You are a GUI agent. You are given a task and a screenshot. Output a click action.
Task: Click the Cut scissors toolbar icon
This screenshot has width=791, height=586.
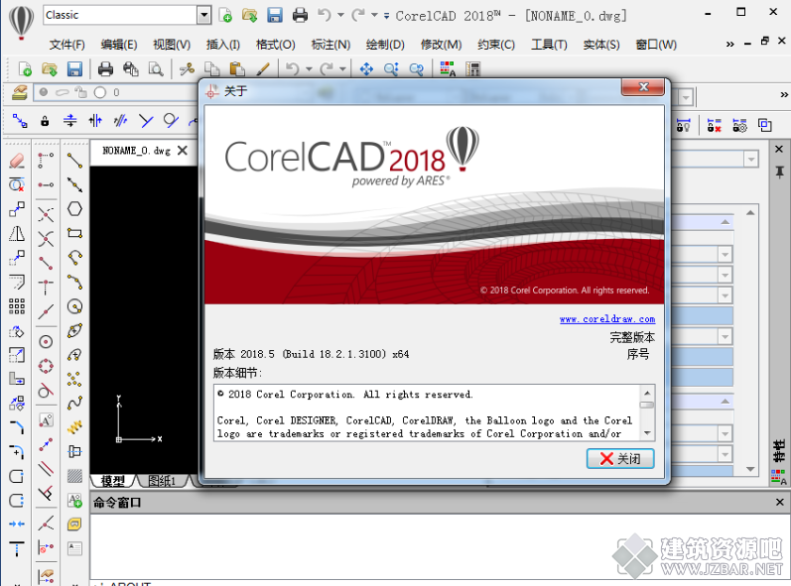[187, 68]
